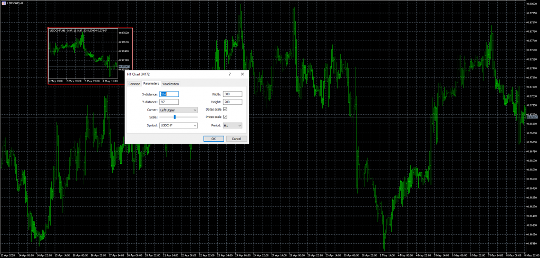Screen dimensions: 540x258
Task: Click the Height field showing 200
Action: [233, 102]
